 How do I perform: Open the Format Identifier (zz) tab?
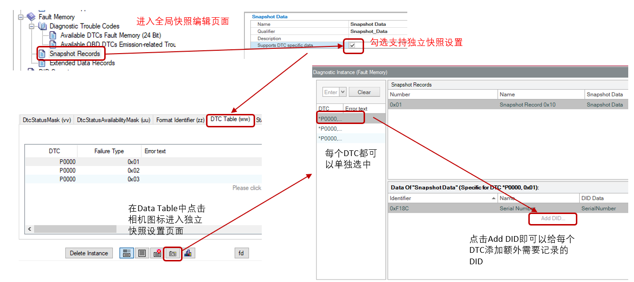pyautogui.click(x=179, y=120)
